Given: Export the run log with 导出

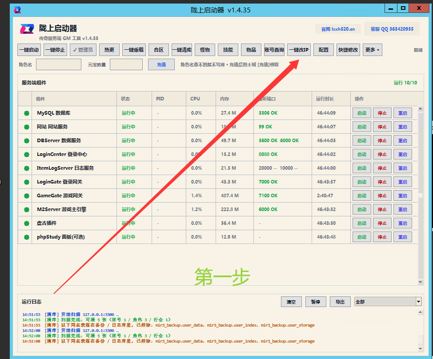Looking at the screenshot, I should click(x=340, y=302).
